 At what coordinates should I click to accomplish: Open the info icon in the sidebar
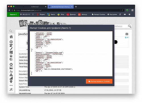point(11,42)
